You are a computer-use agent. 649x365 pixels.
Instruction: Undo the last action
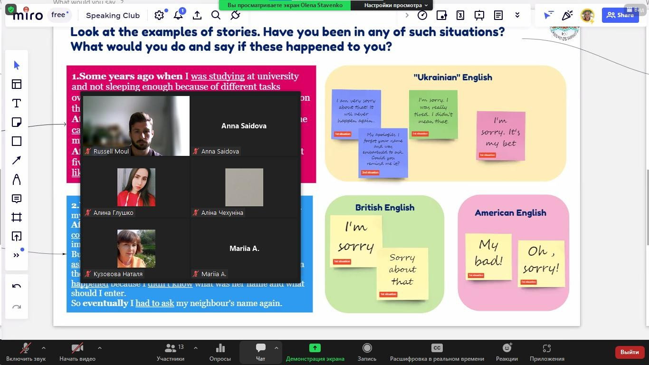click(x=17, y=286)
